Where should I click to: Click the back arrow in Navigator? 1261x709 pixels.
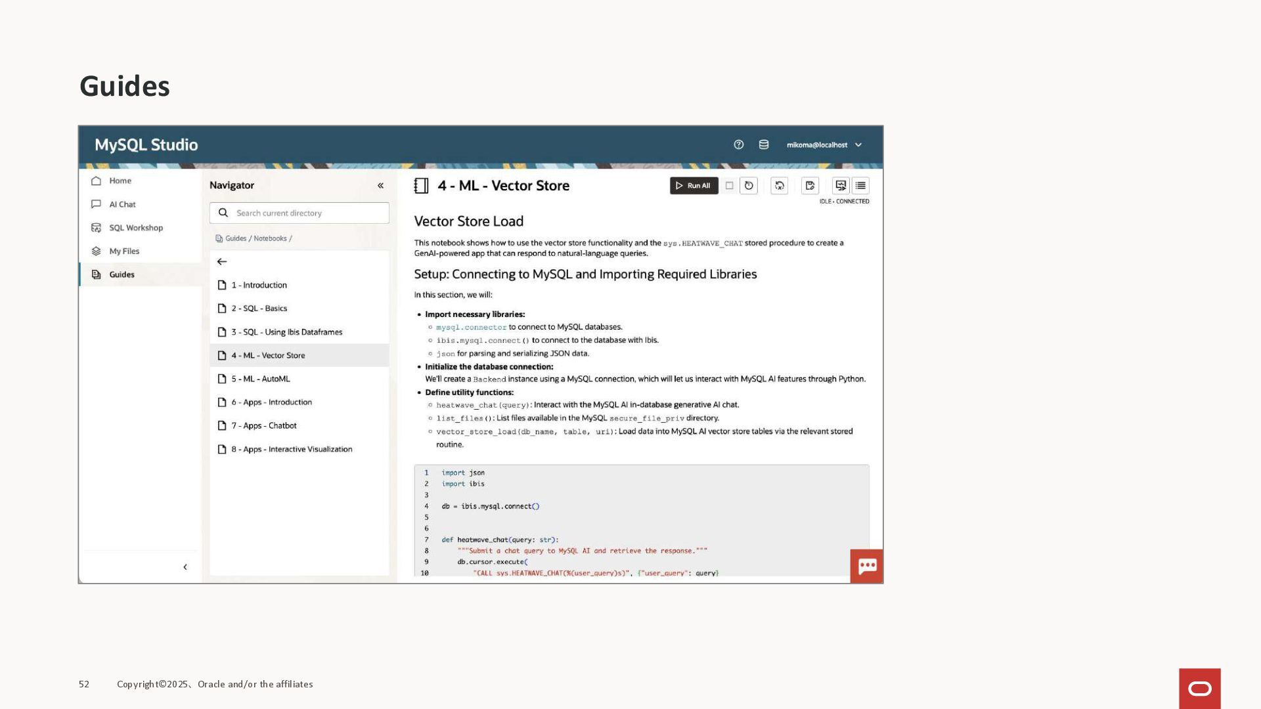point(222,261)
